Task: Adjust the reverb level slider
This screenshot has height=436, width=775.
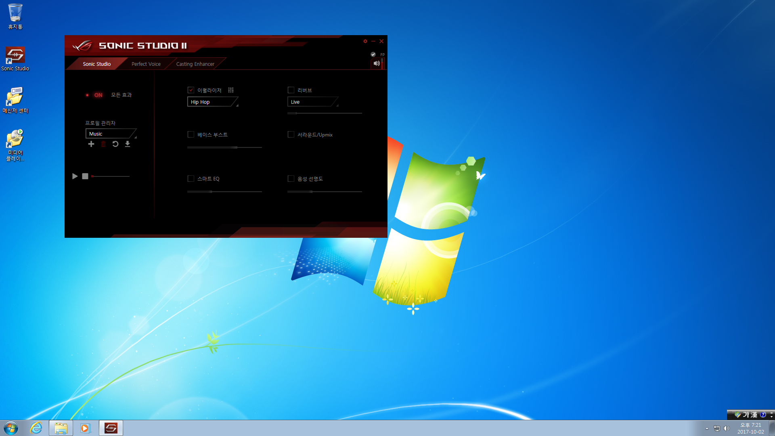Action: click(x=325, y=113)
